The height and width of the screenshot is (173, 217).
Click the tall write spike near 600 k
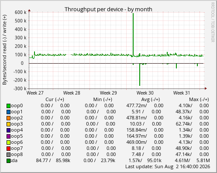[x=133, y=34]
